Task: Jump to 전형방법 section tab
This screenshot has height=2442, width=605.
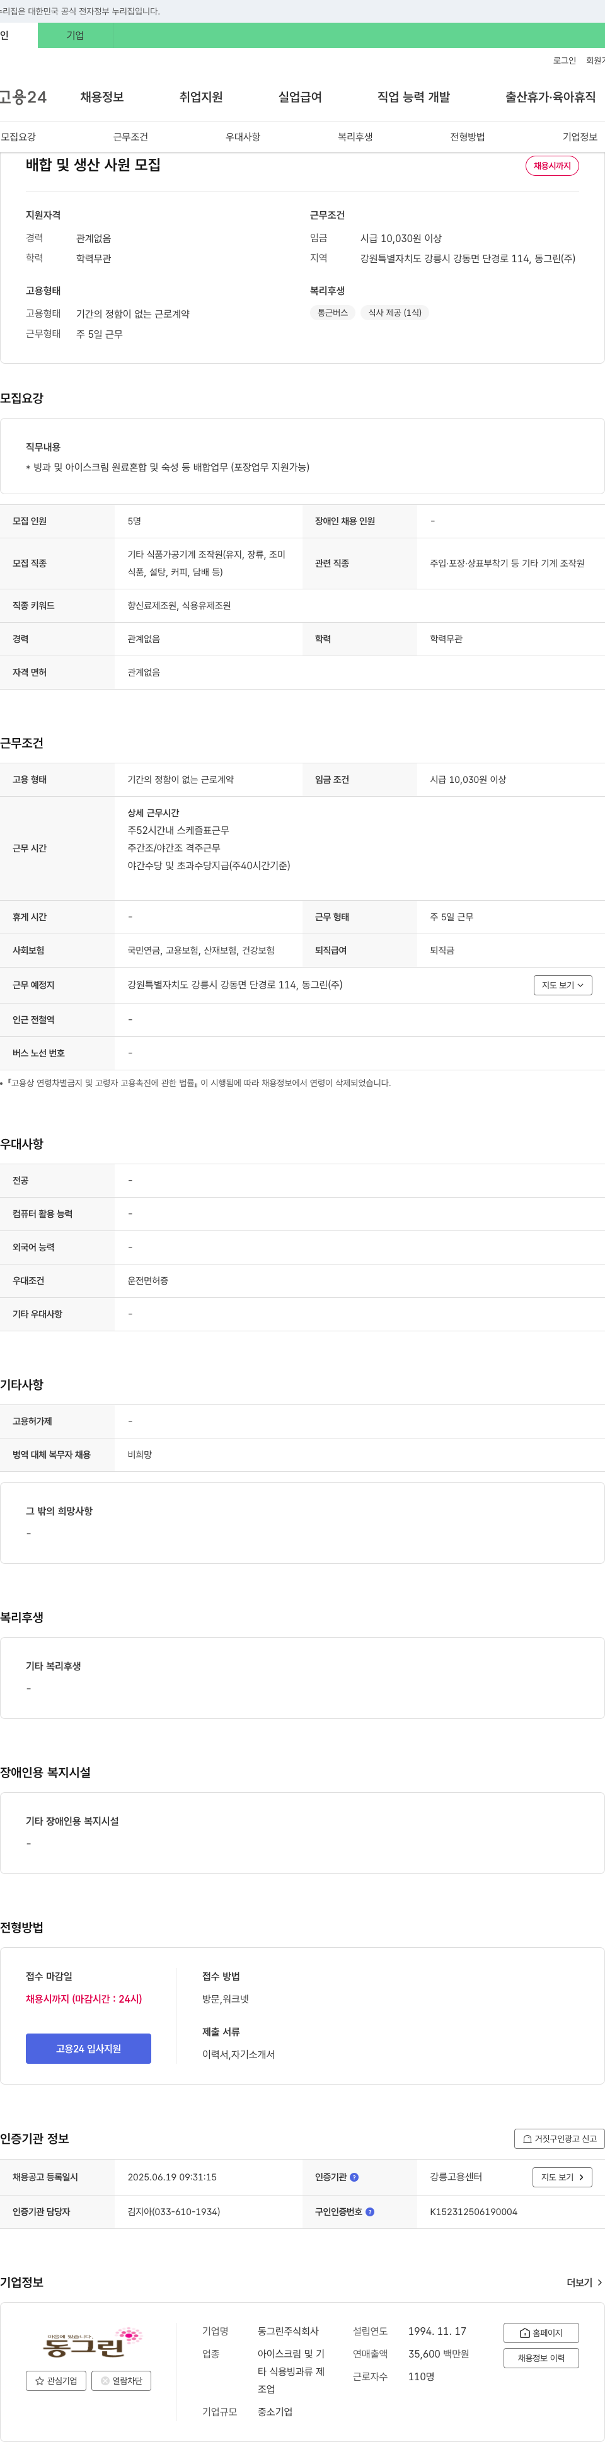Action: coord(468,137)
